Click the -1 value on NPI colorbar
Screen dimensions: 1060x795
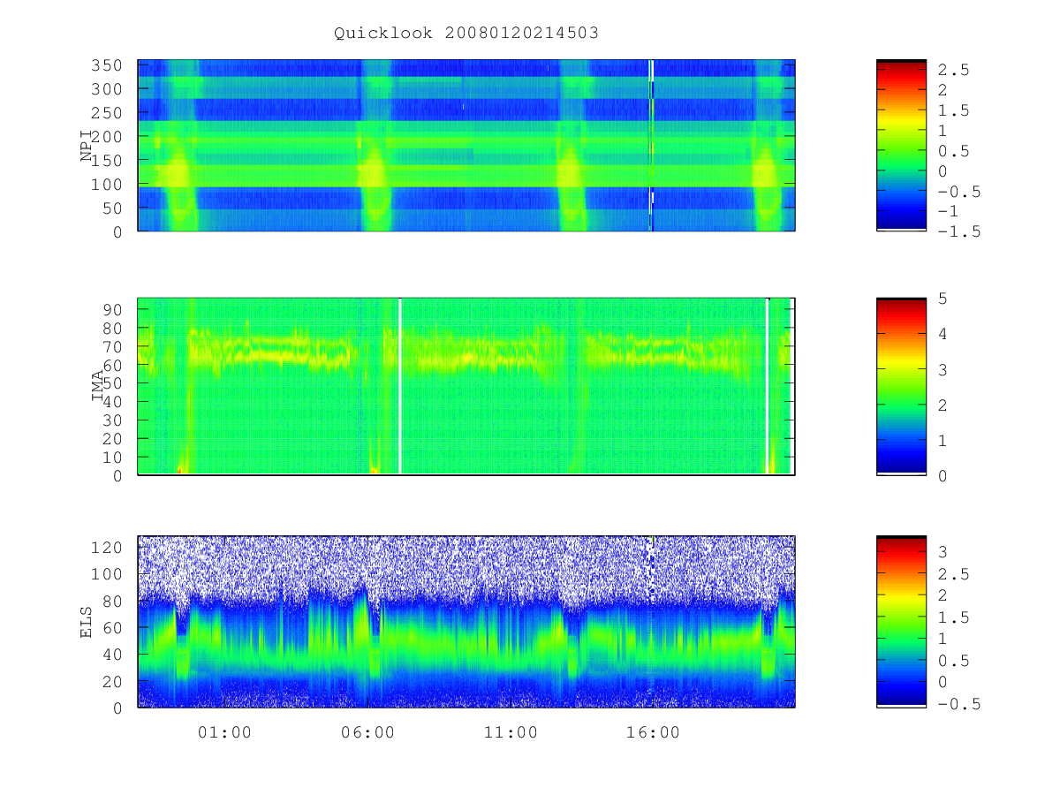coord(947,211)
